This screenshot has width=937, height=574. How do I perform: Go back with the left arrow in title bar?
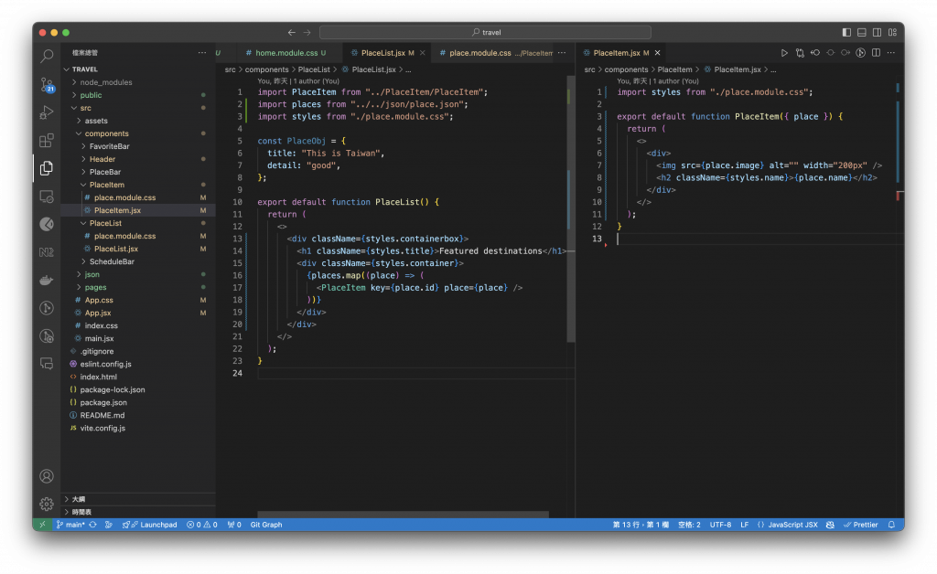292,32
